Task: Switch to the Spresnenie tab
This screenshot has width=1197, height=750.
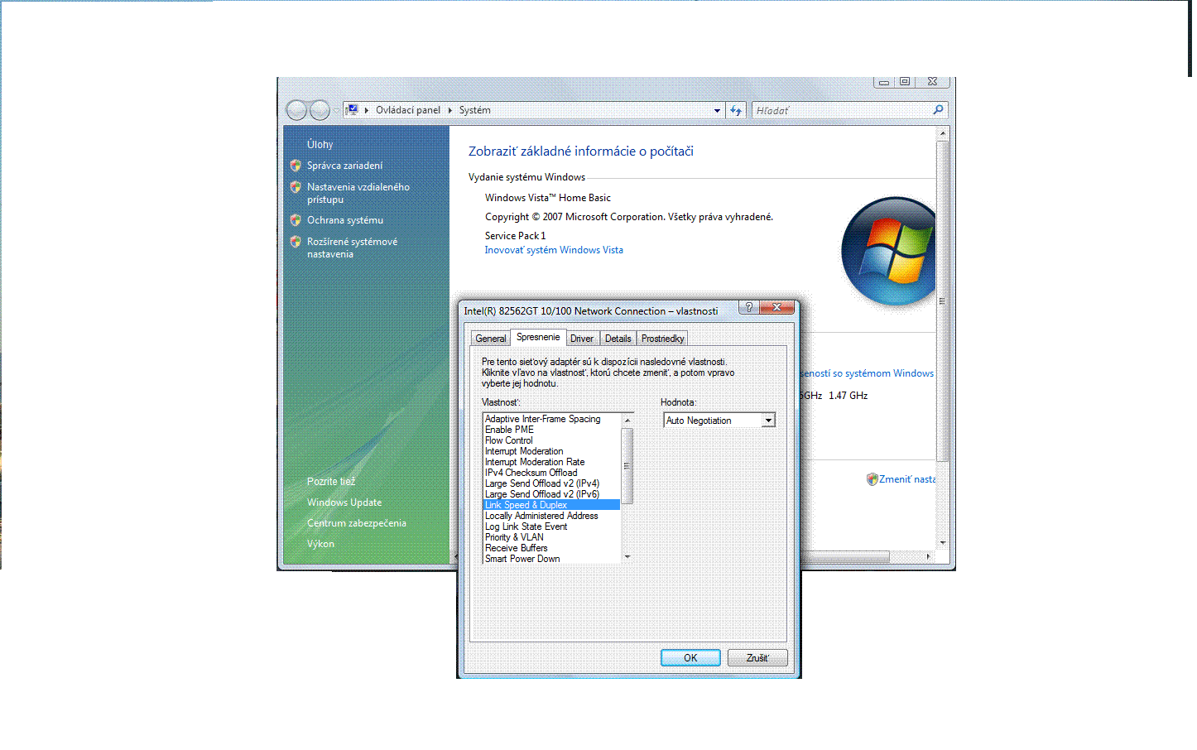Action: point(538,337)
